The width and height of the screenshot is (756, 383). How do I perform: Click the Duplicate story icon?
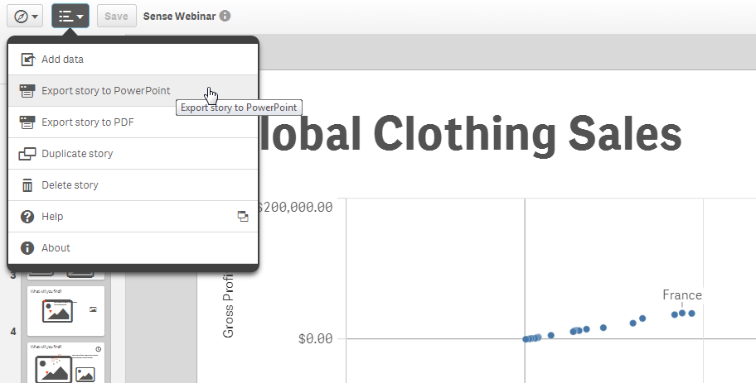coord(28,154)
